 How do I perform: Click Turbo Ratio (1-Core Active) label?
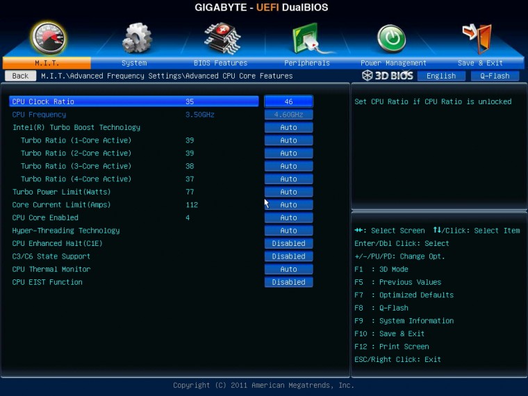click(76, 140)
